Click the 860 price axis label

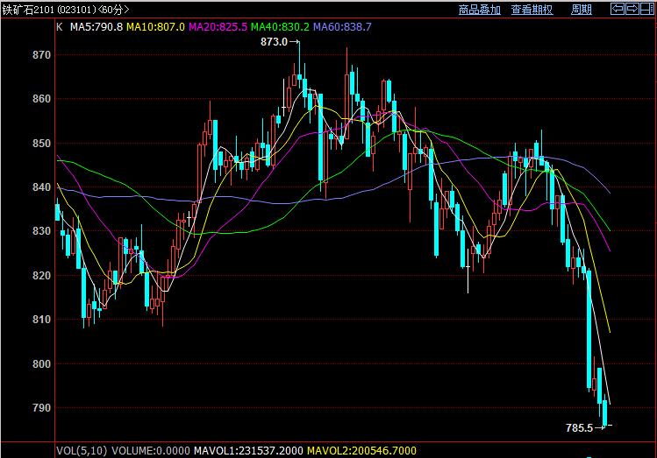(x=41, y=99)
